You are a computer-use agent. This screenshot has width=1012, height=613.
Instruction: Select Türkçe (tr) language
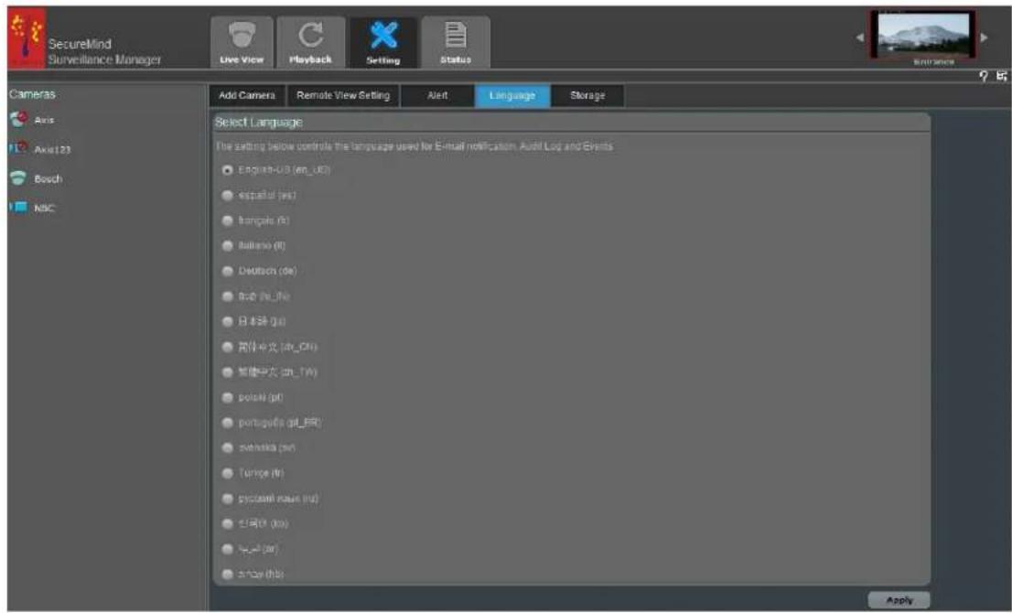227,473
